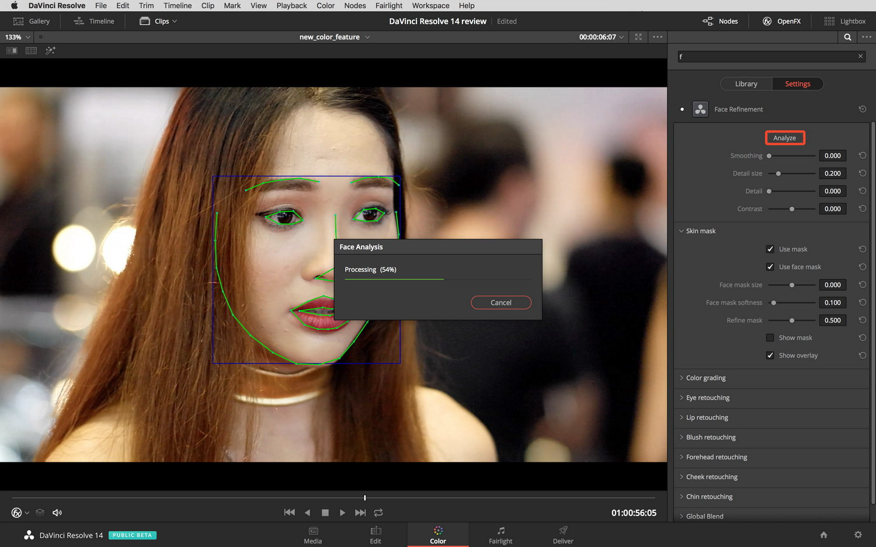Stop playback
Viewport: 876px width, 547px height.
coord(325,513)
